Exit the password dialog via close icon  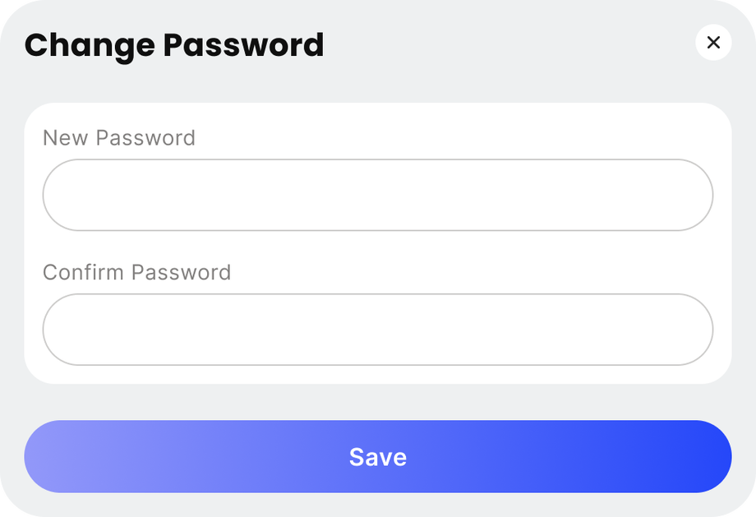[x=712, y=43]
